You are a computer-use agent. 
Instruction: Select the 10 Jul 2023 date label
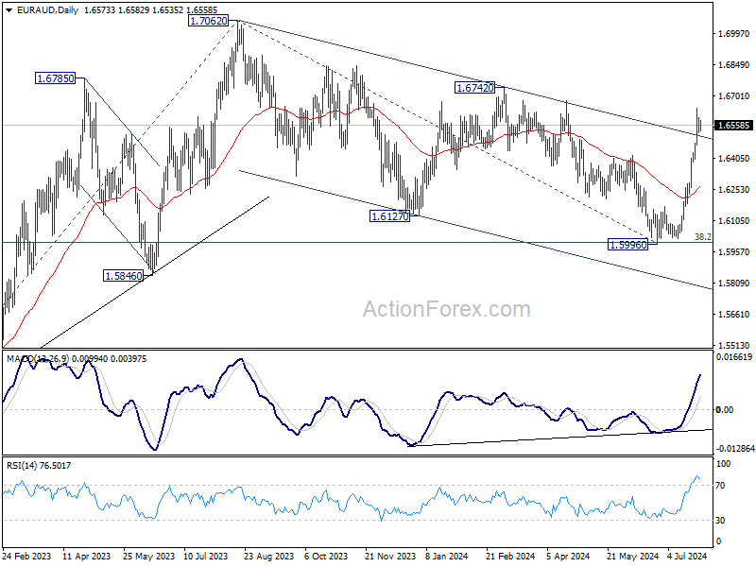[x=205, y=556]
